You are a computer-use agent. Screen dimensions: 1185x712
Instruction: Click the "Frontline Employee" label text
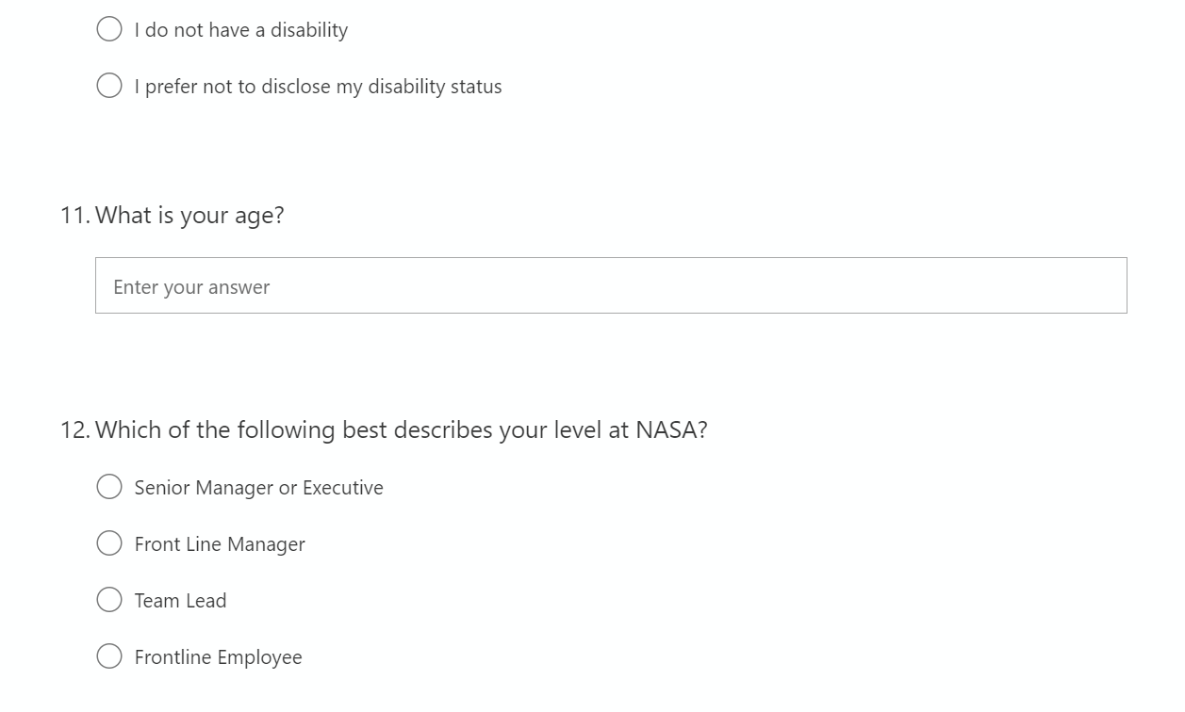(x=218, y=657)
